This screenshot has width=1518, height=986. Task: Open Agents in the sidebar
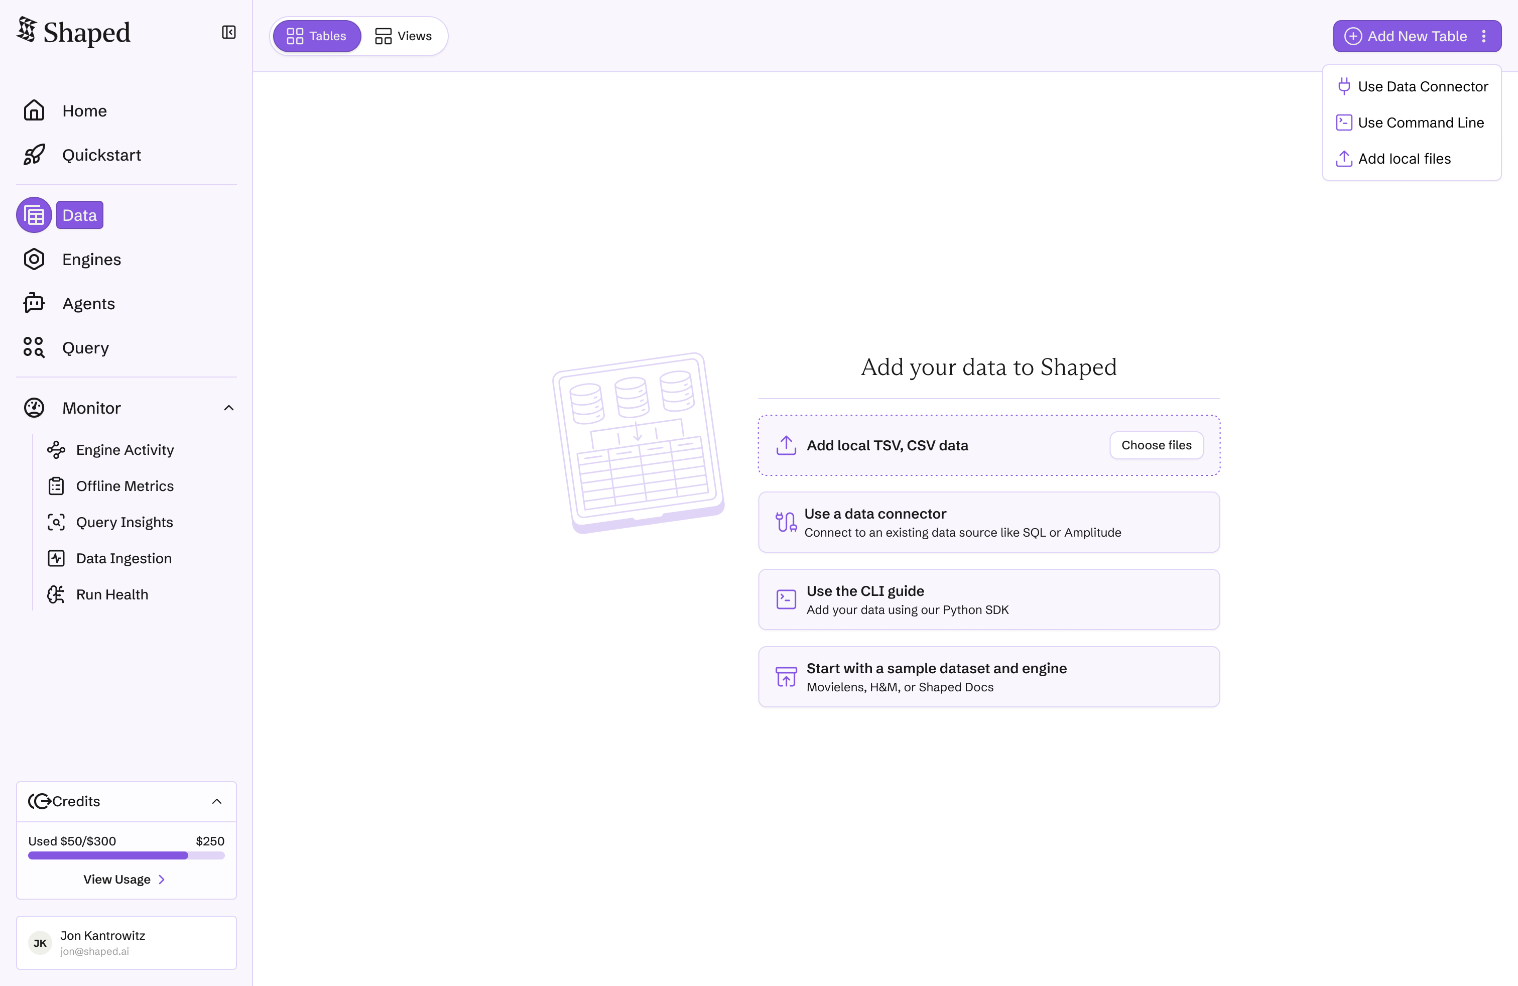point(89,304)
